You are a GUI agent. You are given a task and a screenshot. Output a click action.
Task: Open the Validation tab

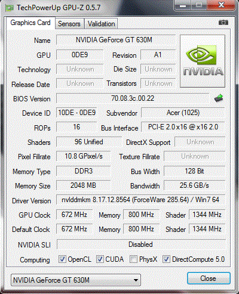tap(101, 24)
